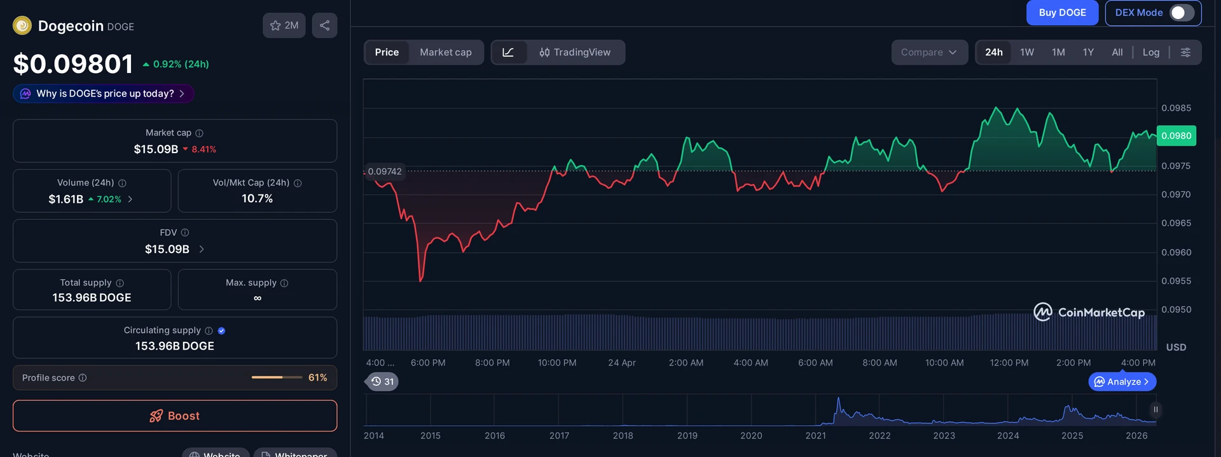Viewport: 1221px width, 457px height.
Task: Click the 0.0980 current price tag
Action: (x=1176, y=135)
